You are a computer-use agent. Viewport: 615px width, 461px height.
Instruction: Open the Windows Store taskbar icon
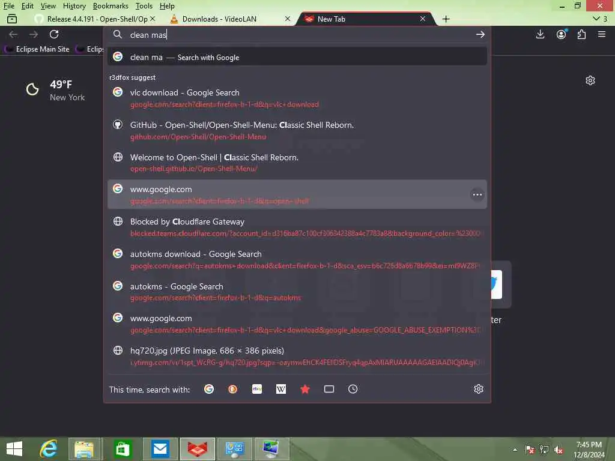point(122,449)
